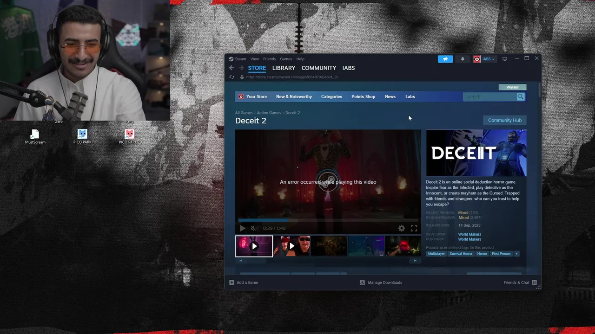
Task: Select the dark third screenshot thumbnail
Action: [329, 246]
